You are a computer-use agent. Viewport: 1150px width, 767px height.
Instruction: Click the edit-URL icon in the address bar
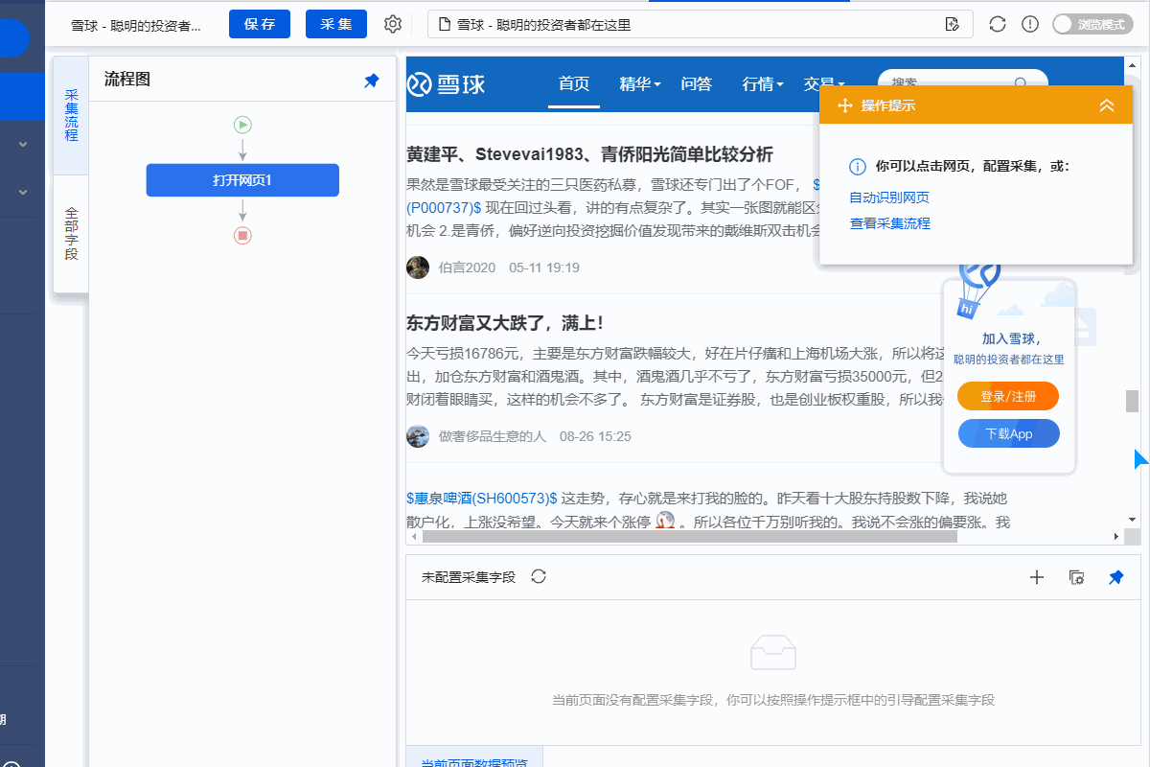tap(952, 25)
